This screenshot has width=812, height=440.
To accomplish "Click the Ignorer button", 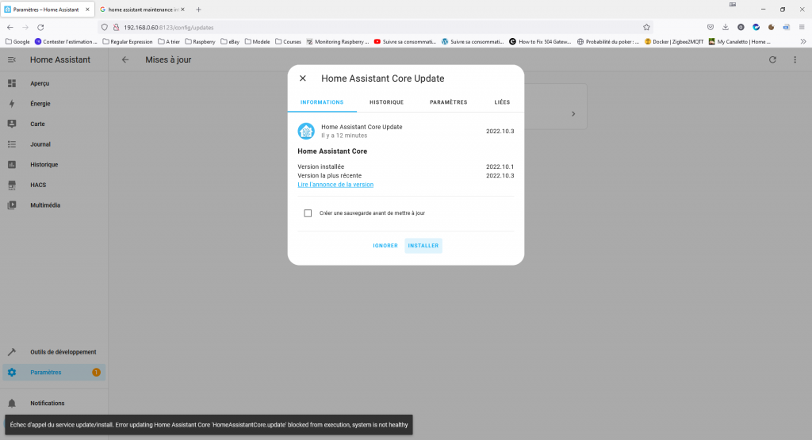I will (385, 245).
